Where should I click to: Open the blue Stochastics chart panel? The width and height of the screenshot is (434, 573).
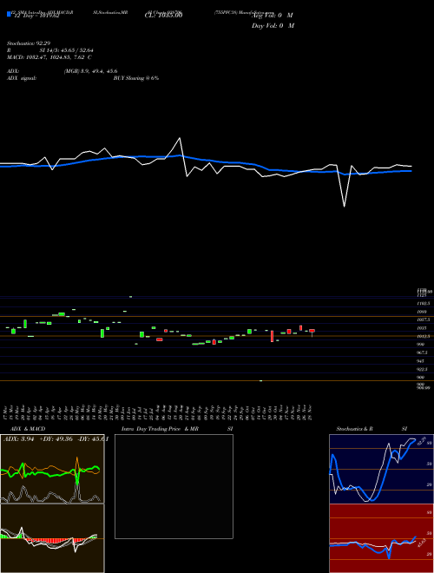tap(381, 469)
